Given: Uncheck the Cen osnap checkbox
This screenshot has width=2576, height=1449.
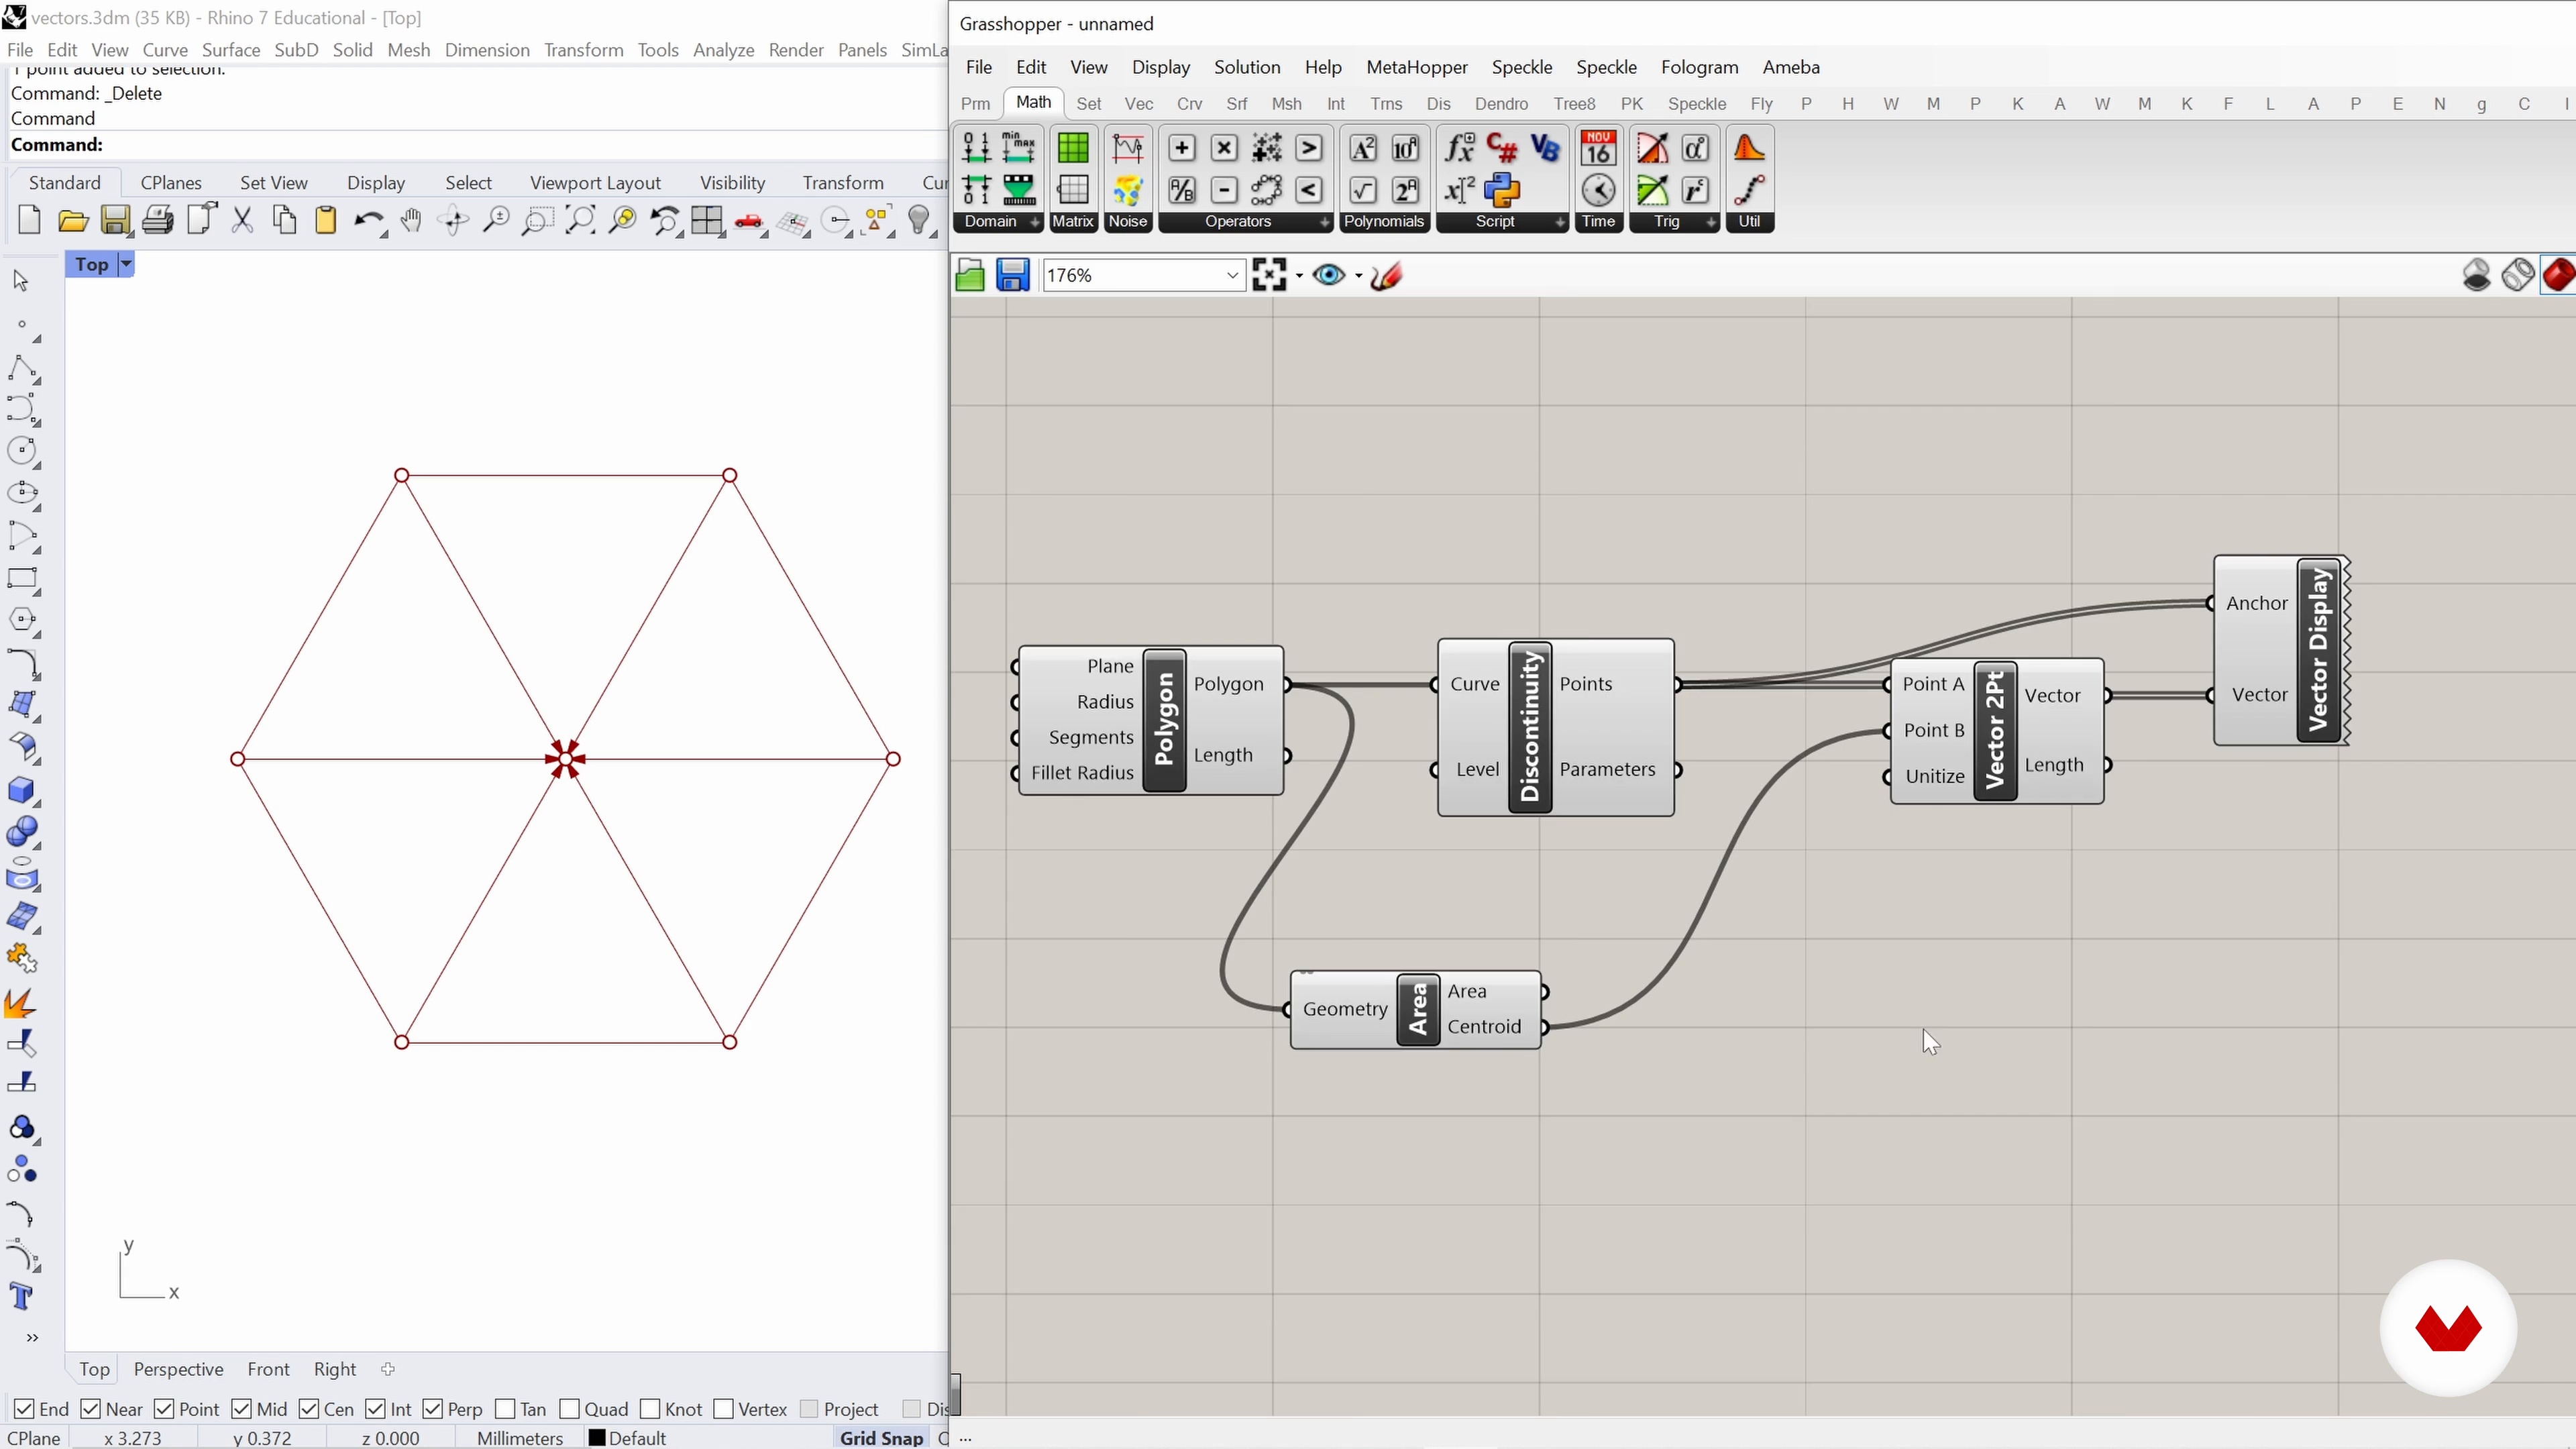Looking at the screenshot, I should click(309, 1409).
